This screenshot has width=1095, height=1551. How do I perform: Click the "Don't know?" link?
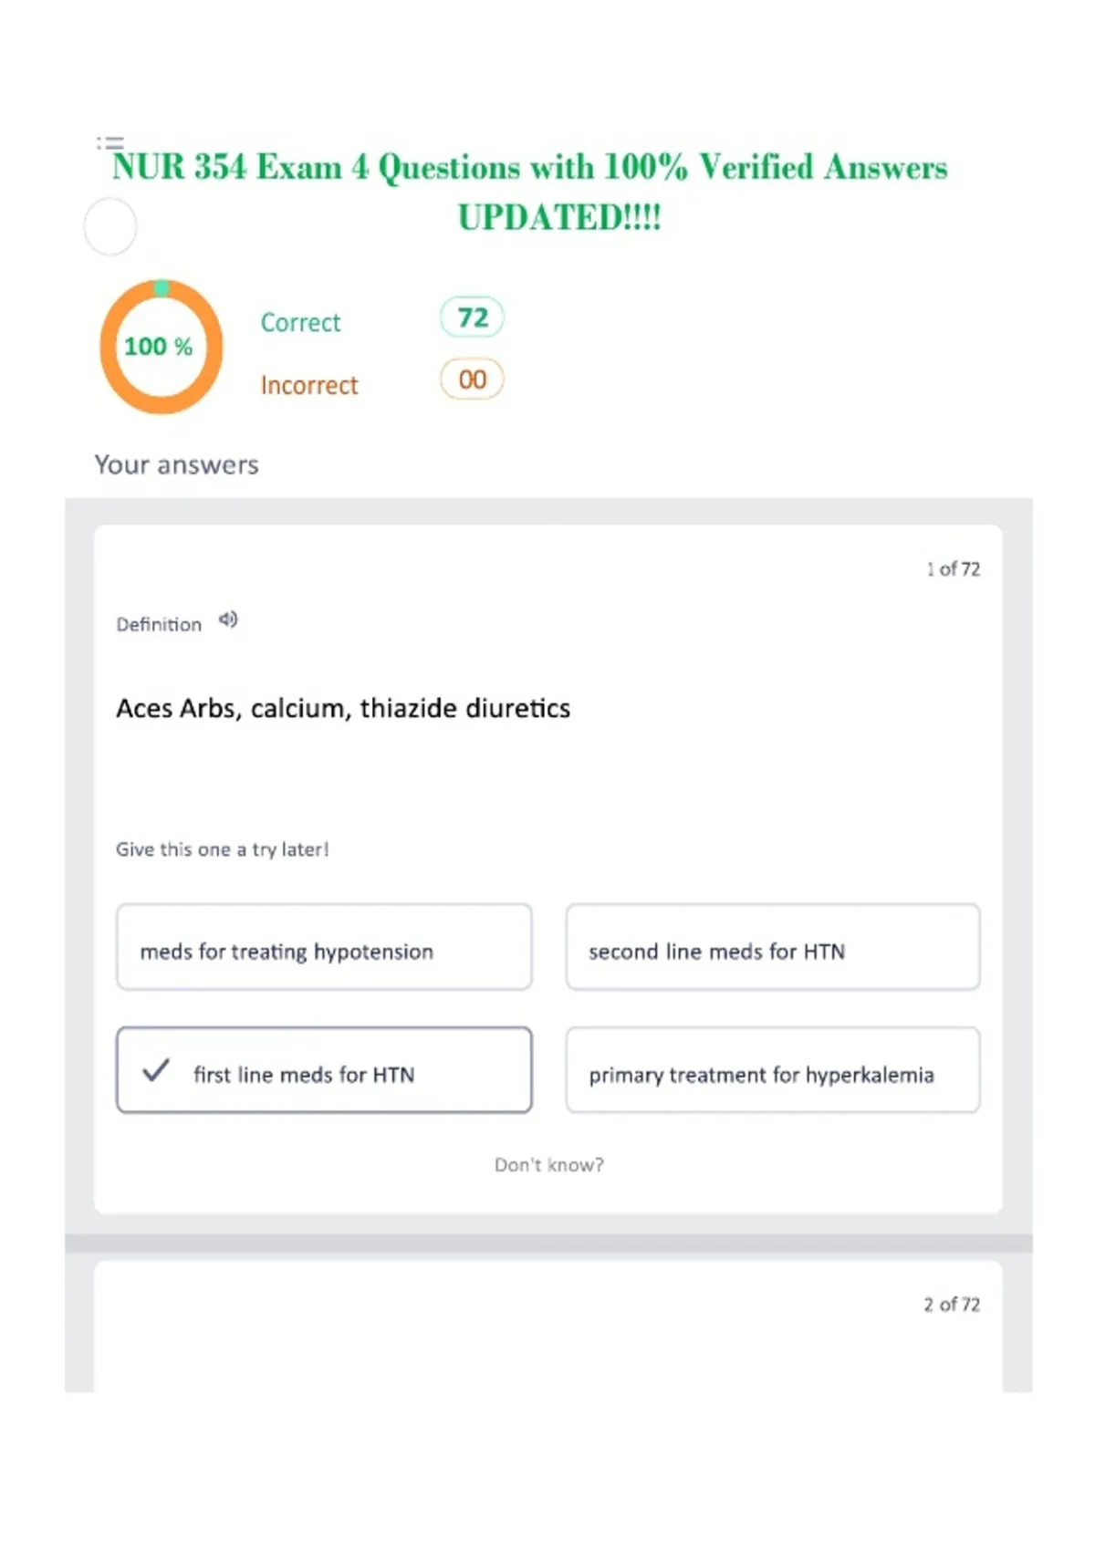tap(549, 1165)
